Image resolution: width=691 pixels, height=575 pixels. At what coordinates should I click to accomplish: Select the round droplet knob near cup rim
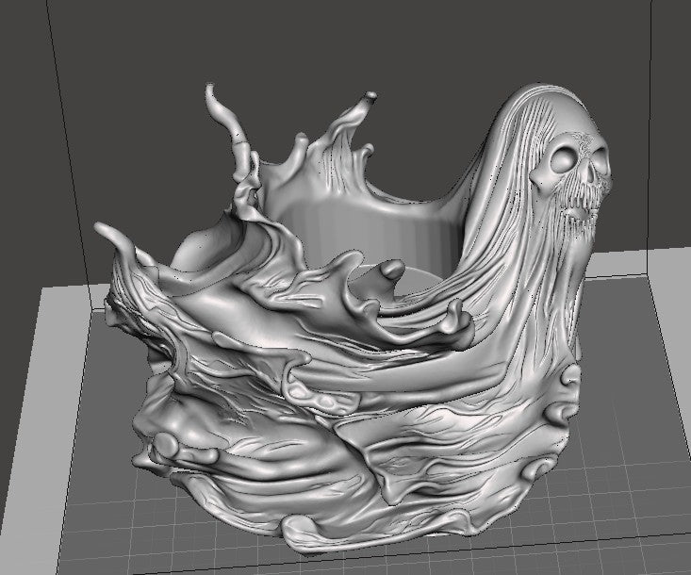click(392, 270)
